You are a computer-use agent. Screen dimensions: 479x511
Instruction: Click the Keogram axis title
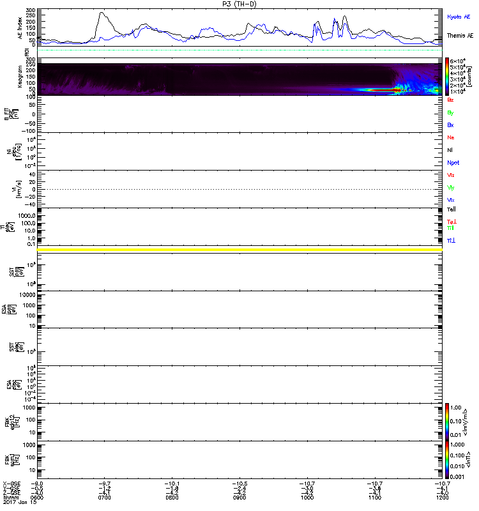click(x=20, y=77)
